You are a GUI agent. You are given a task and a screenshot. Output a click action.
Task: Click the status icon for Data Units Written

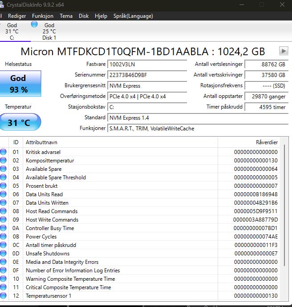[3, 202]
